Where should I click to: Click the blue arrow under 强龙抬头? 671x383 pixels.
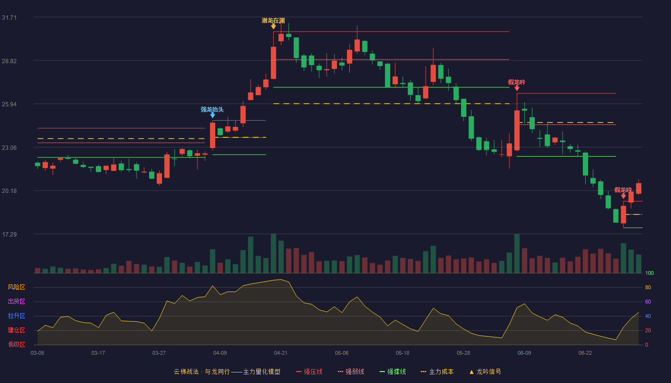pyautogui.click(x=212, y=115)
